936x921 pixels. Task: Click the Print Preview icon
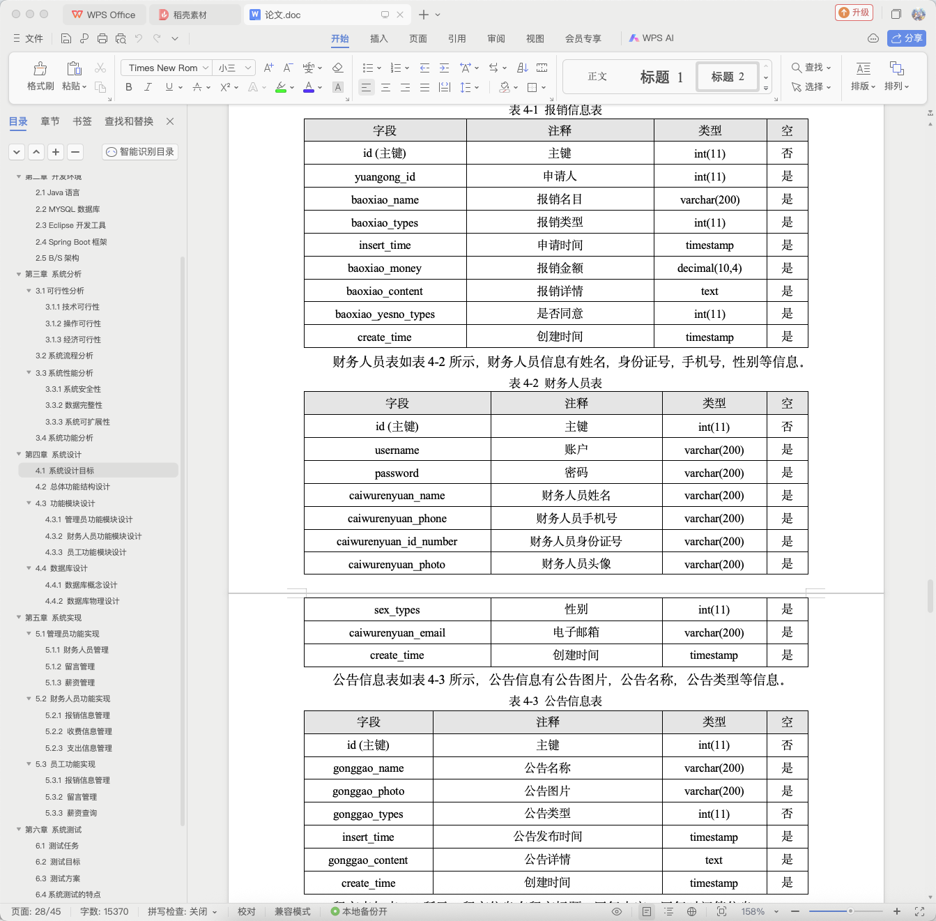121,38
